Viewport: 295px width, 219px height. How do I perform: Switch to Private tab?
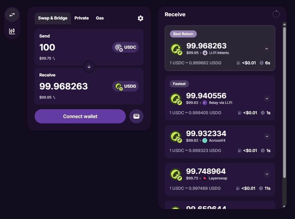click(82, 18)
